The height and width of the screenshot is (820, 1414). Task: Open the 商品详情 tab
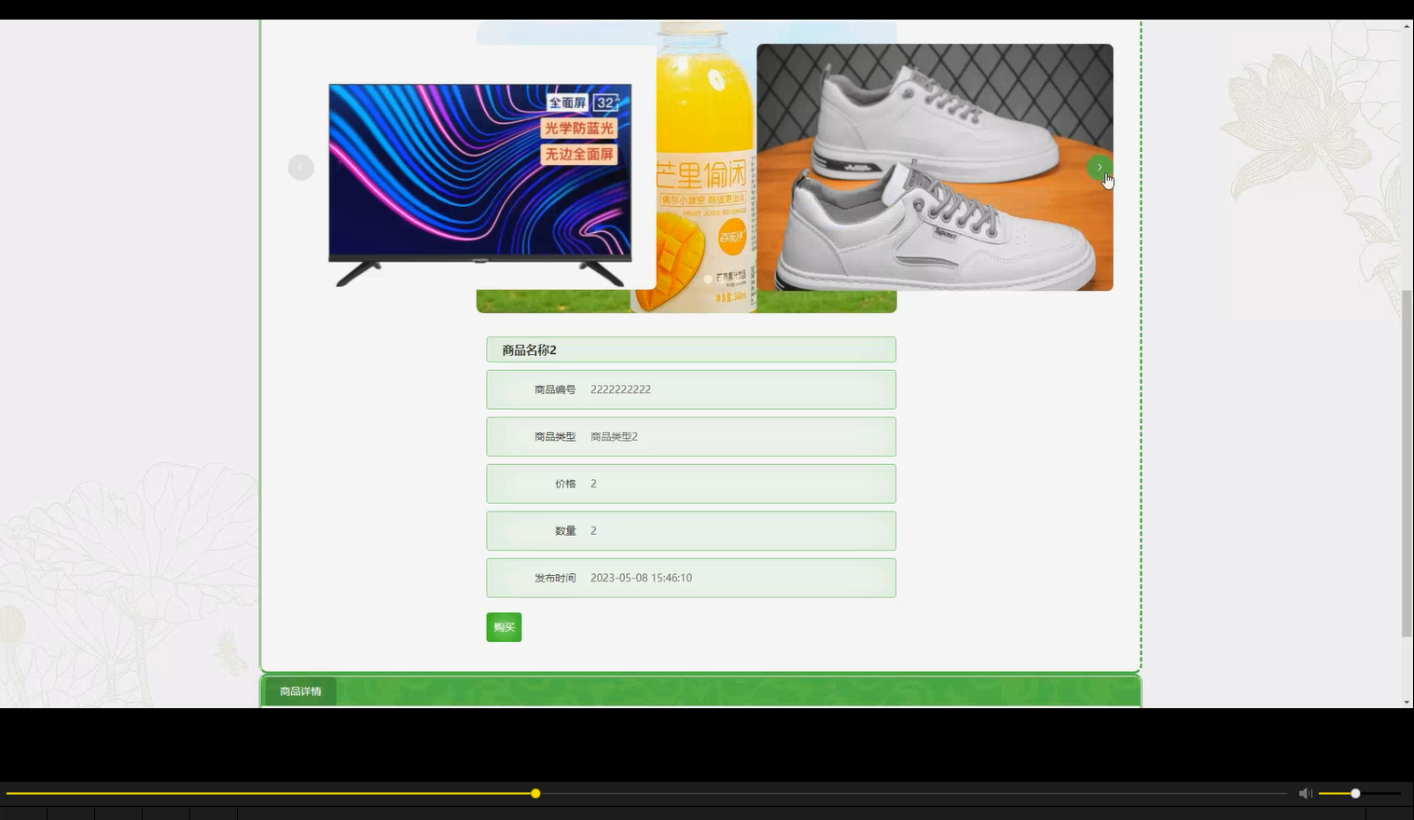300,691
